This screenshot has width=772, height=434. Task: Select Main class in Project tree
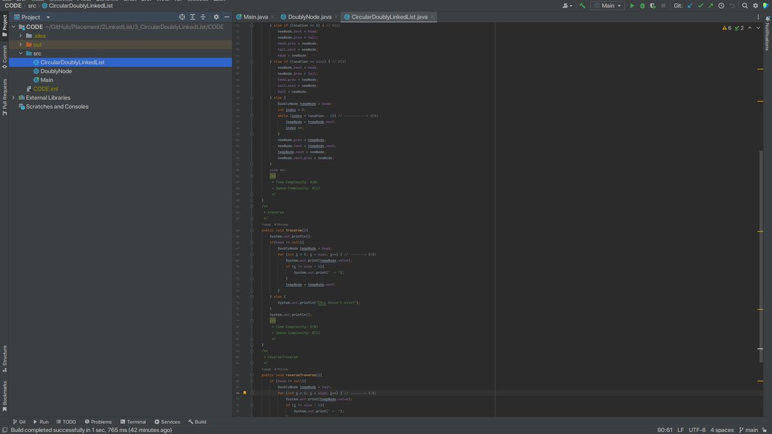[x=47, y=80]
